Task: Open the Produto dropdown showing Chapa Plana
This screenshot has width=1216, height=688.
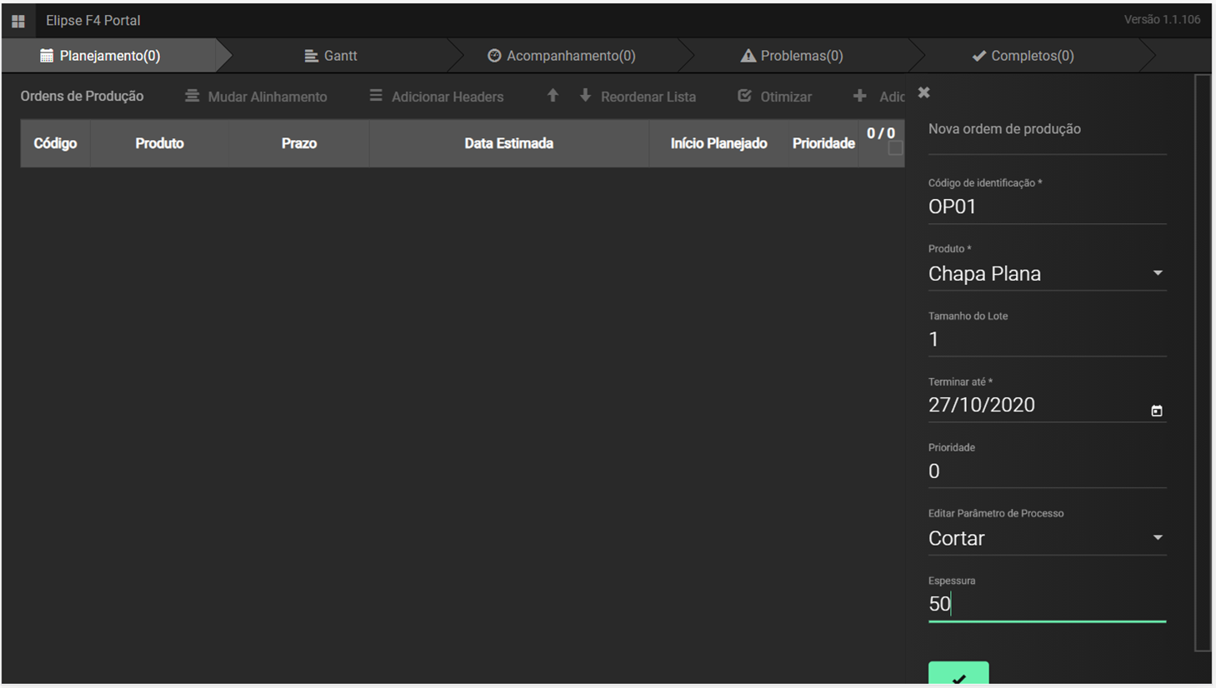Action: point(1047,273)
